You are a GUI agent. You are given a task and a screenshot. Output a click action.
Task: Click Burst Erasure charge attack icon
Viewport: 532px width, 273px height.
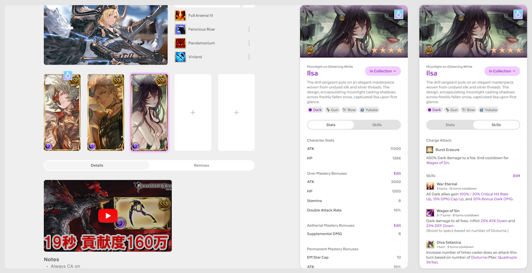(430, 150)
